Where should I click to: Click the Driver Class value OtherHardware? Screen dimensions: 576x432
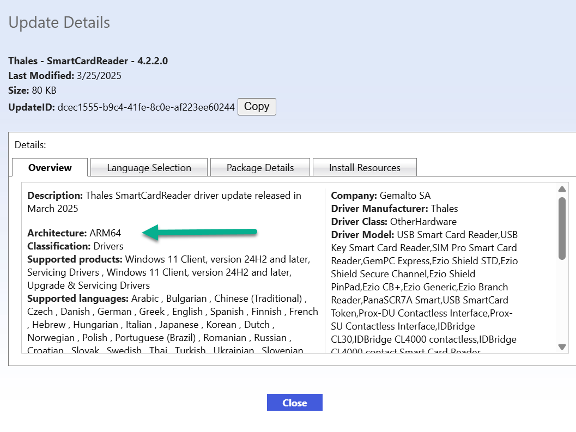click(x=423, y=222)
